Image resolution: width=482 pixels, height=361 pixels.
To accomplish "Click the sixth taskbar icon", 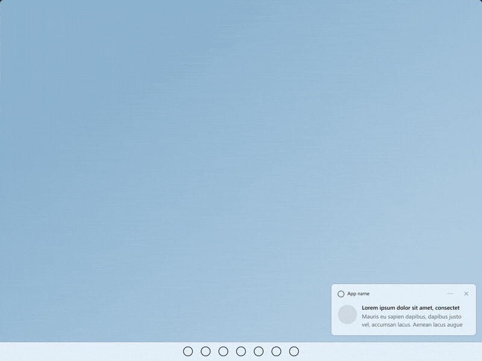I will pyautogui.click(x=276, y=350).
